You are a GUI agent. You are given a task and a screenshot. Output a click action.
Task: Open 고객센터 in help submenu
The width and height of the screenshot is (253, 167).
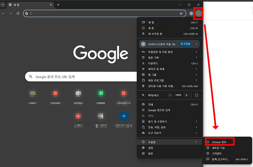point(227,153)
